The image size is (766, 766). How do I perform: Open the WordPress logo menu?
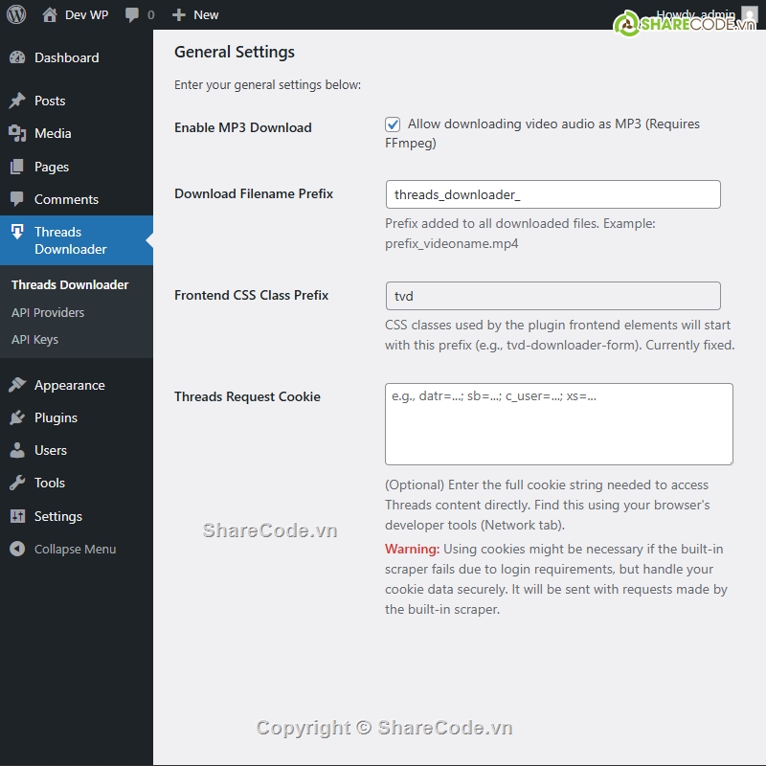point(16,14)
